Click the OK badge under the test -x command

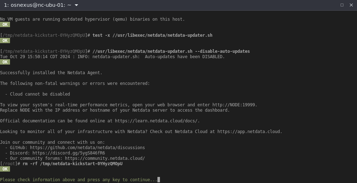click(5, 41)
